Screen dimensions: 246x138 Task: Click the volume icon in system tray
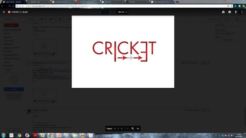[232, 135]
